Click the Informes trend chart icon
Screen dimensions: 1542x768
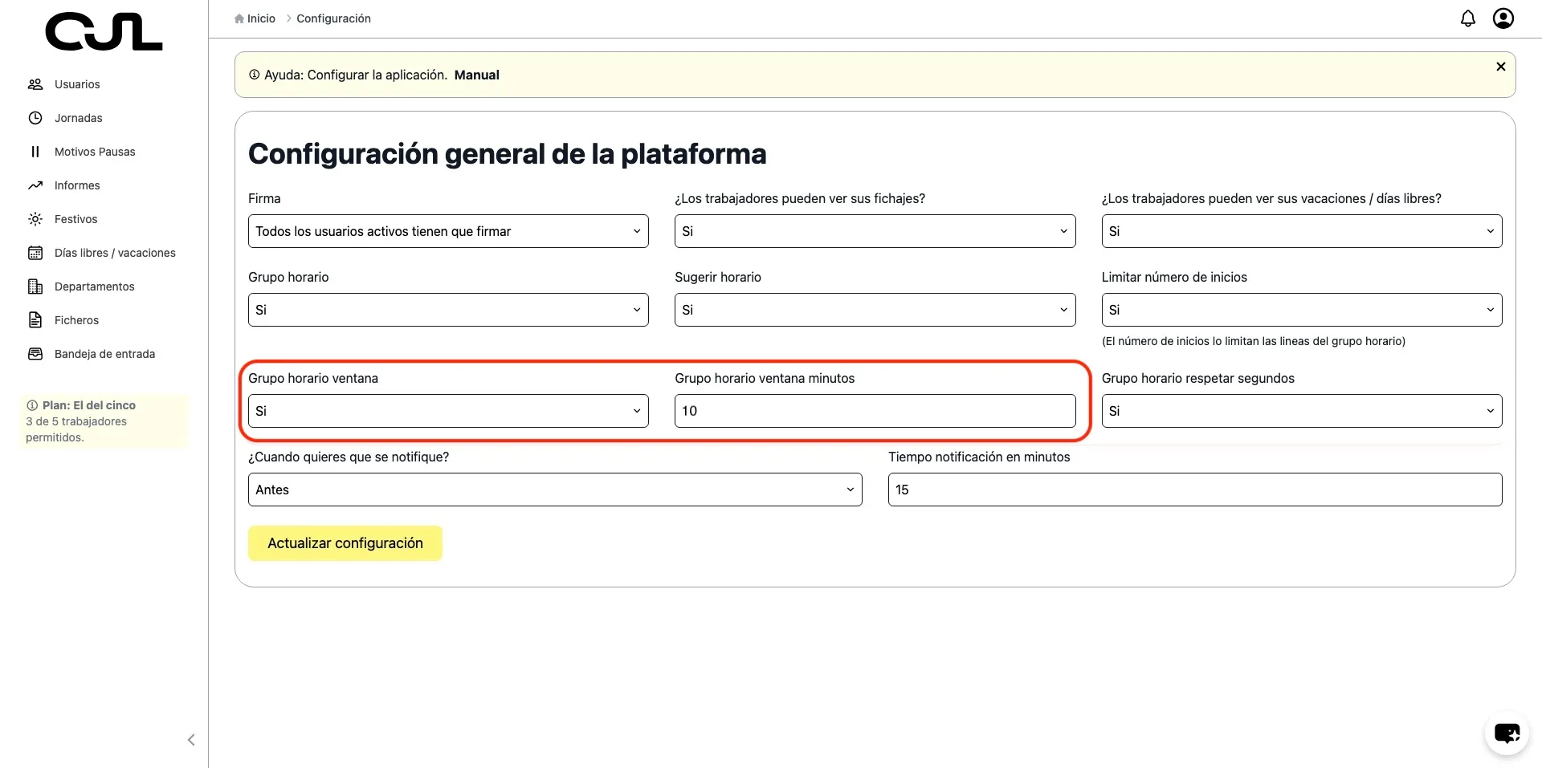tap(35, 185)
